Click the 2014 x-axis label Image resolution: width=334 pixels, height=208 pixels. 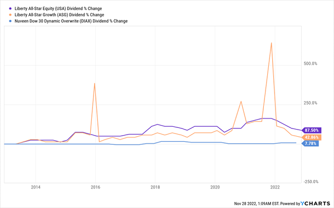tap(36, 187)
